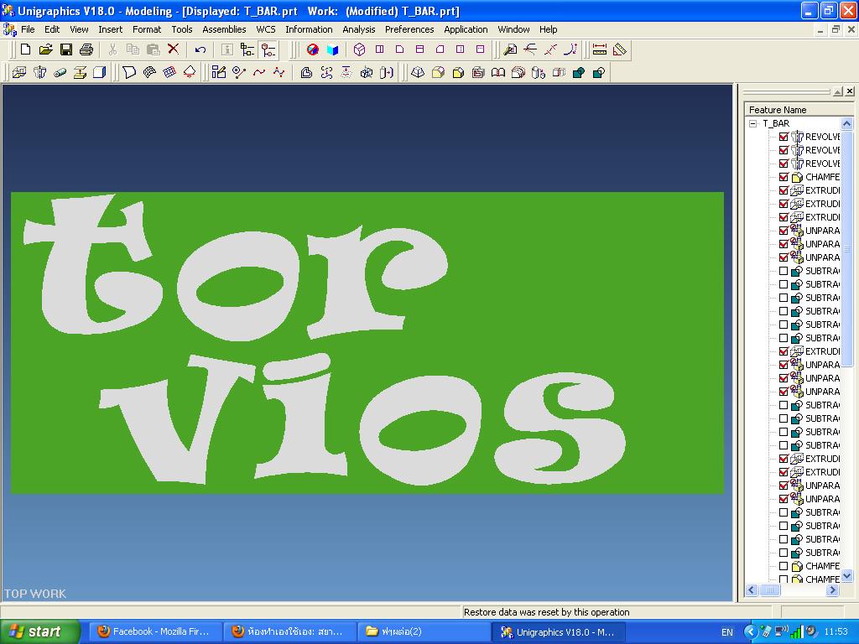Check the first SUBTRACT feature
This screenshot has height=644, width=859.
coord(784,271)
